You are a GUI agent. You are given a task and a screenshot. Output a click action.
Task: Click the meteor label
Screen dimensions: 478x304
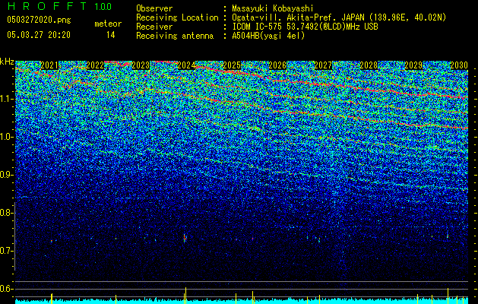click(108, 24)
